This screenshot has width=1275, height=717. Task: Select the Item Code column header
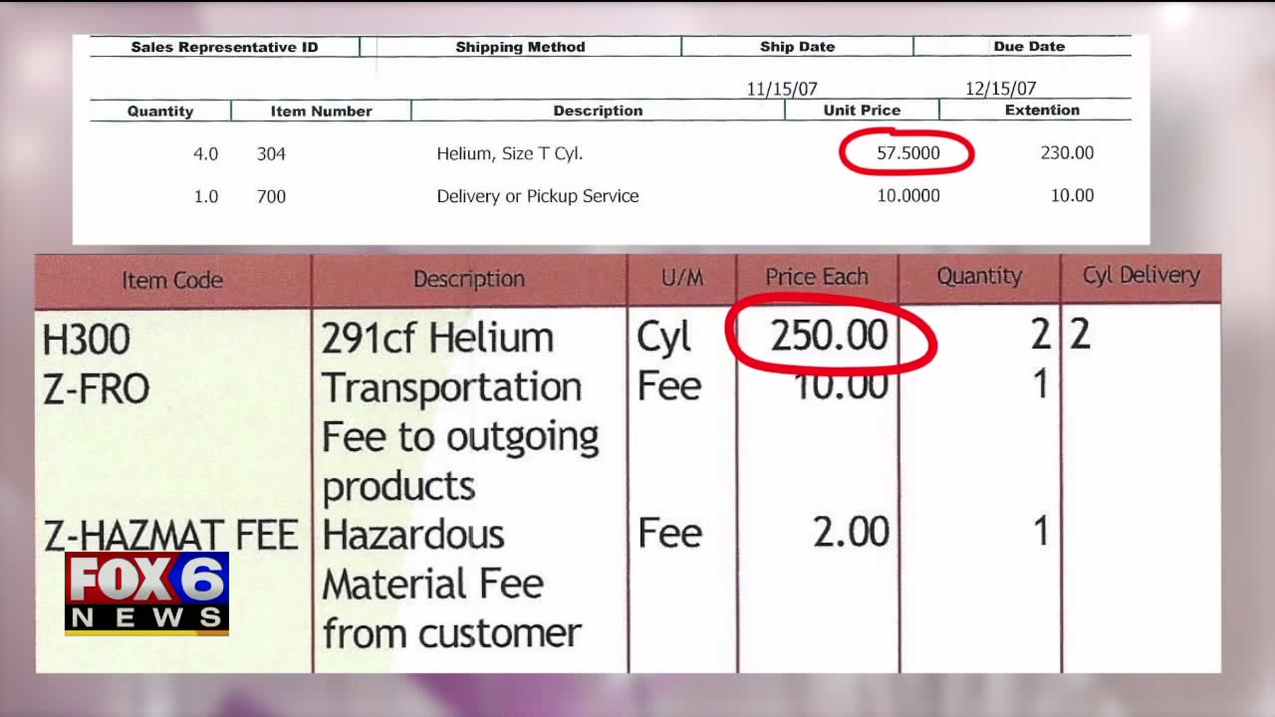tap(172, 280)
